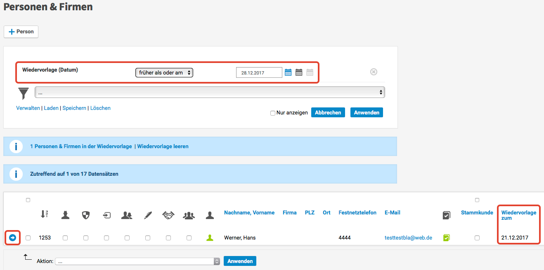
Task: Sort by the Wiedervorlage zum column header
Action: (x=518, y=215)
